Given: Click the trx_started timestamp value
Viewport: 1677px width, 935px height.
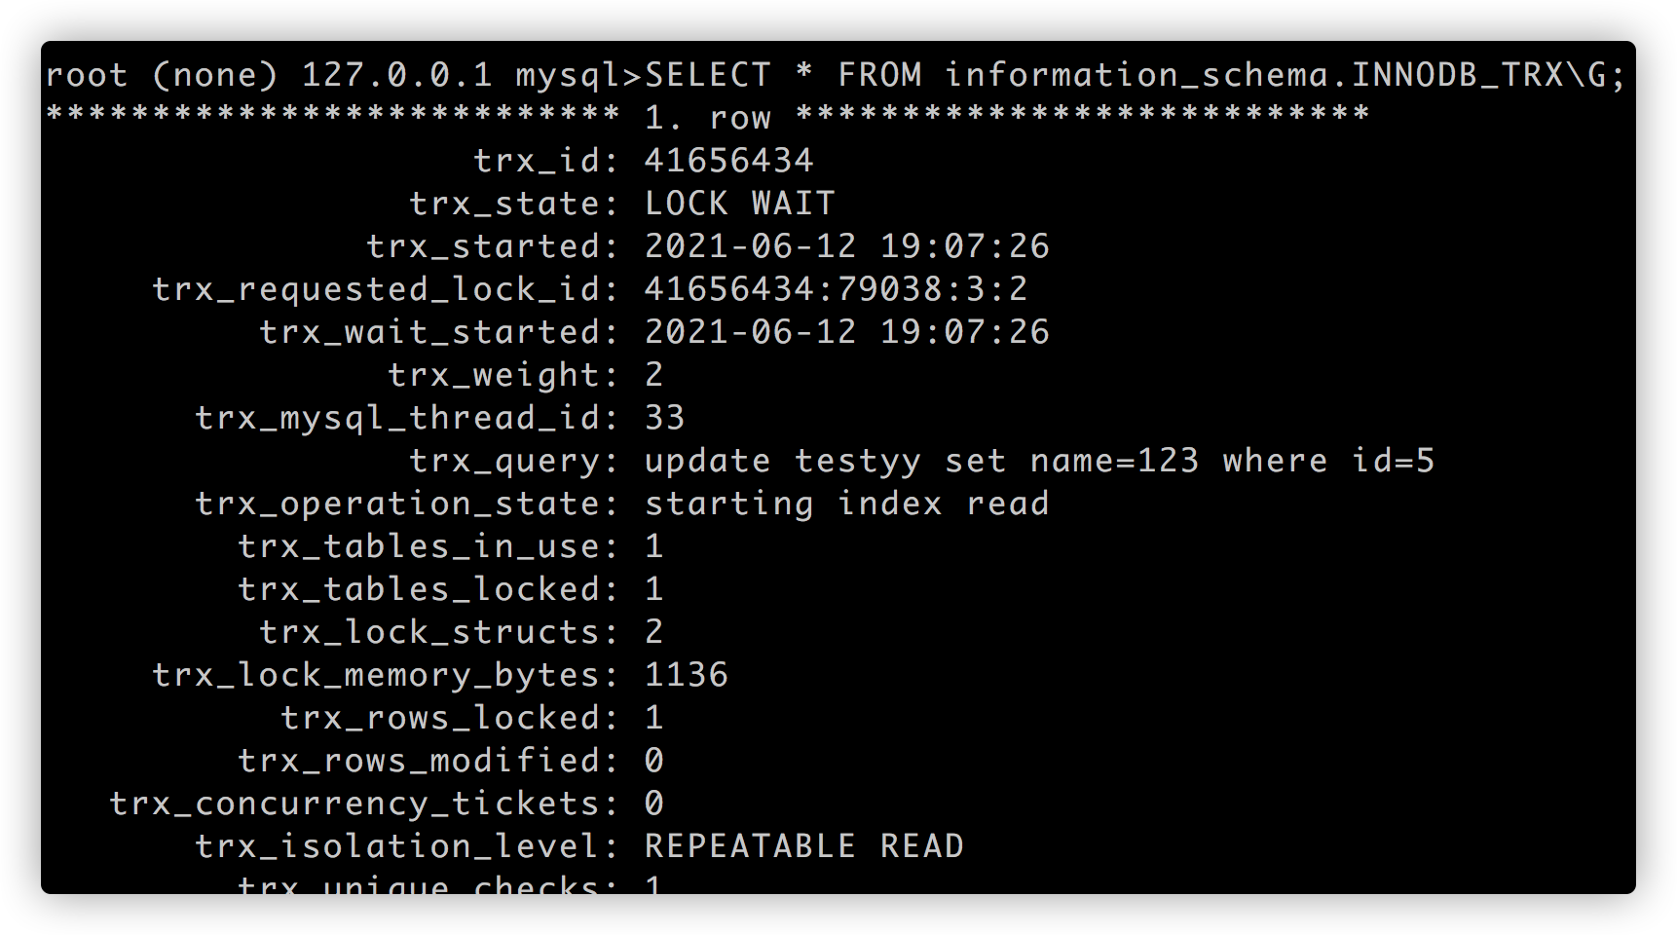Looking at the screenshot, I should coord(846,246).
